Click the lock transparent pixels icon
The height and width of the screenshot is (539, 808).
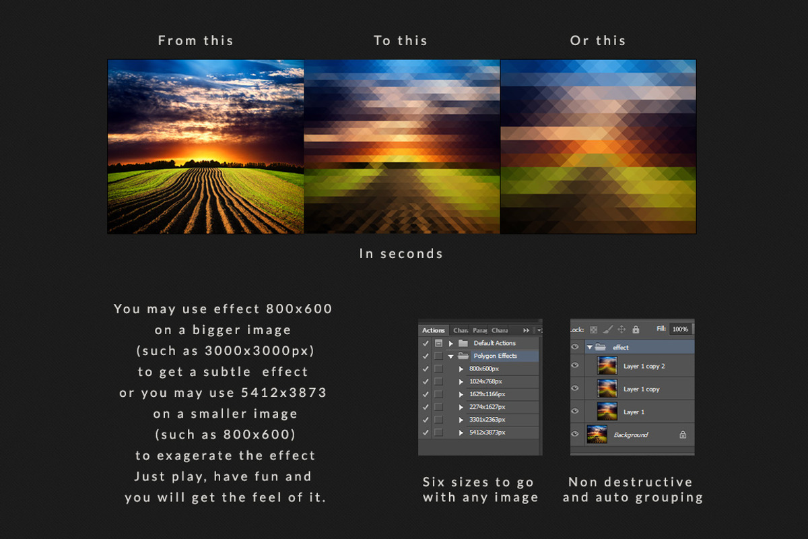[593, 329]
